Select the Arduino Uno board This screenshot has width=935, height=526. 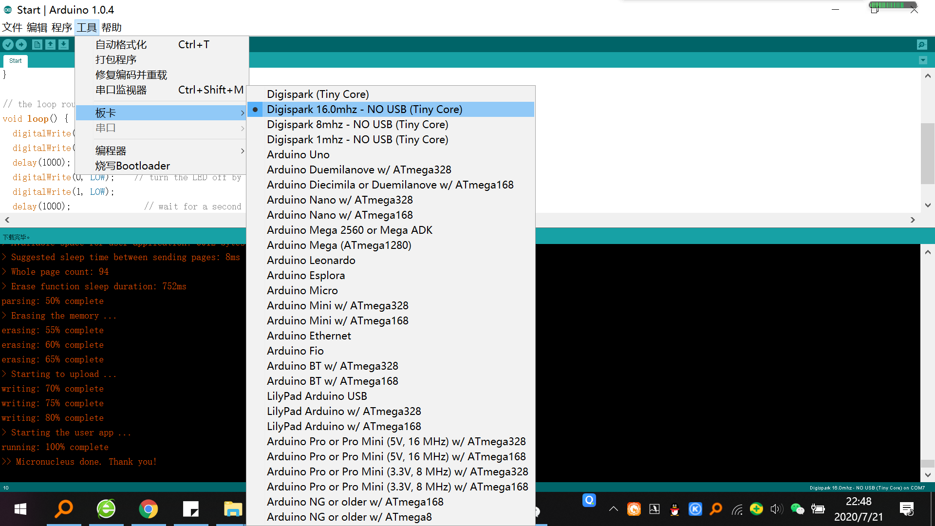pyautogui.click(x=298, y=154)
